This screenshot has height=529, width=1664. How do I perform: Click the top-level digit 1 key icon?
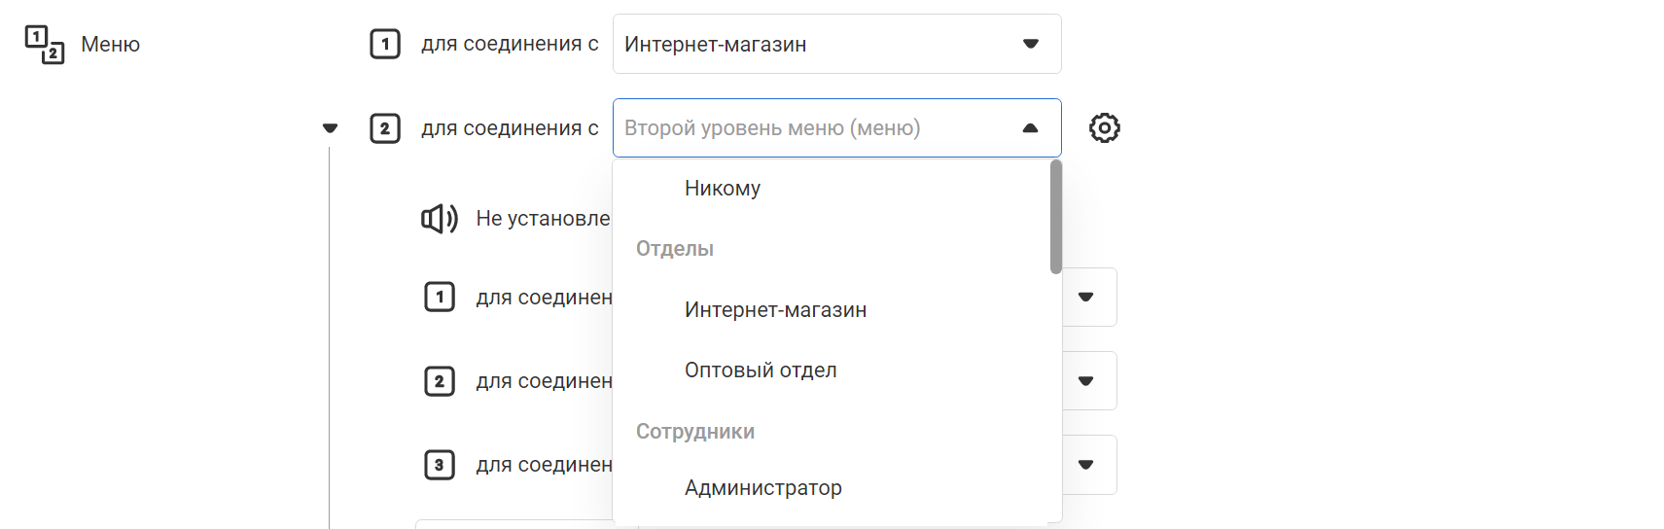pos(385,44)
